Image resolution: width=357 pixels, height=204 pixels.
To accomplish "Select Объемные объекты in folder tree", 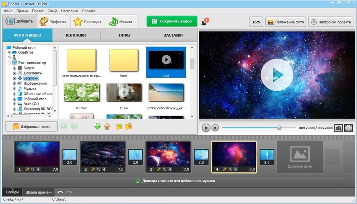I will (x=38, y=94).
